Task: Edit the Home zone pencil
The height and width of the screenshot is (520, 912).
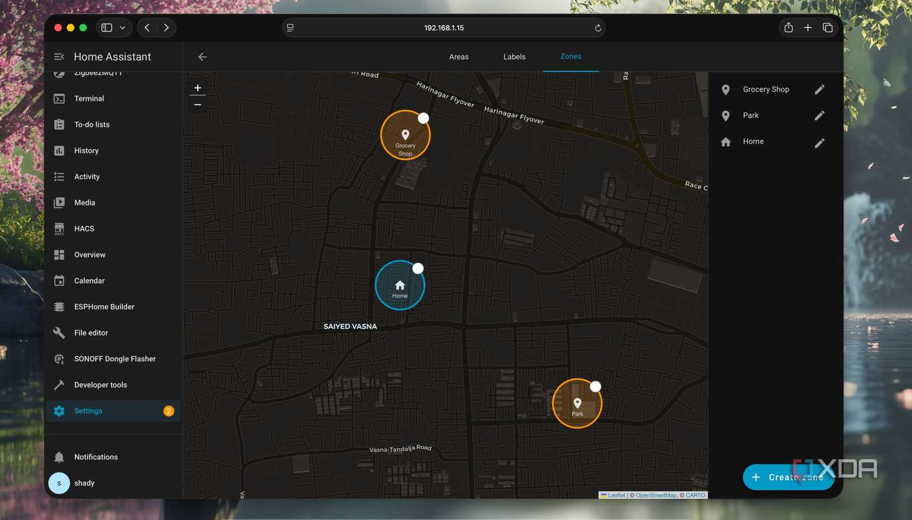Action: click(x=819, y=142)
